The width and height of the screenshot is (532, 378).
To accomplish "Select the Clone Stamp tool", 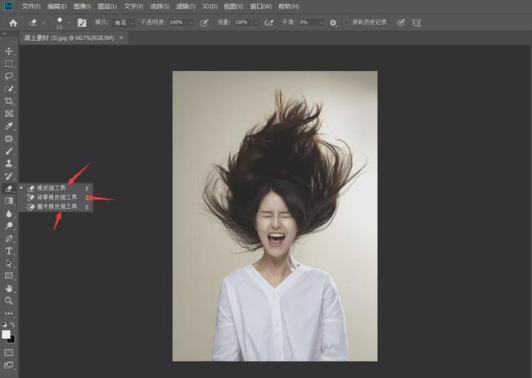I will pos(9,164).
